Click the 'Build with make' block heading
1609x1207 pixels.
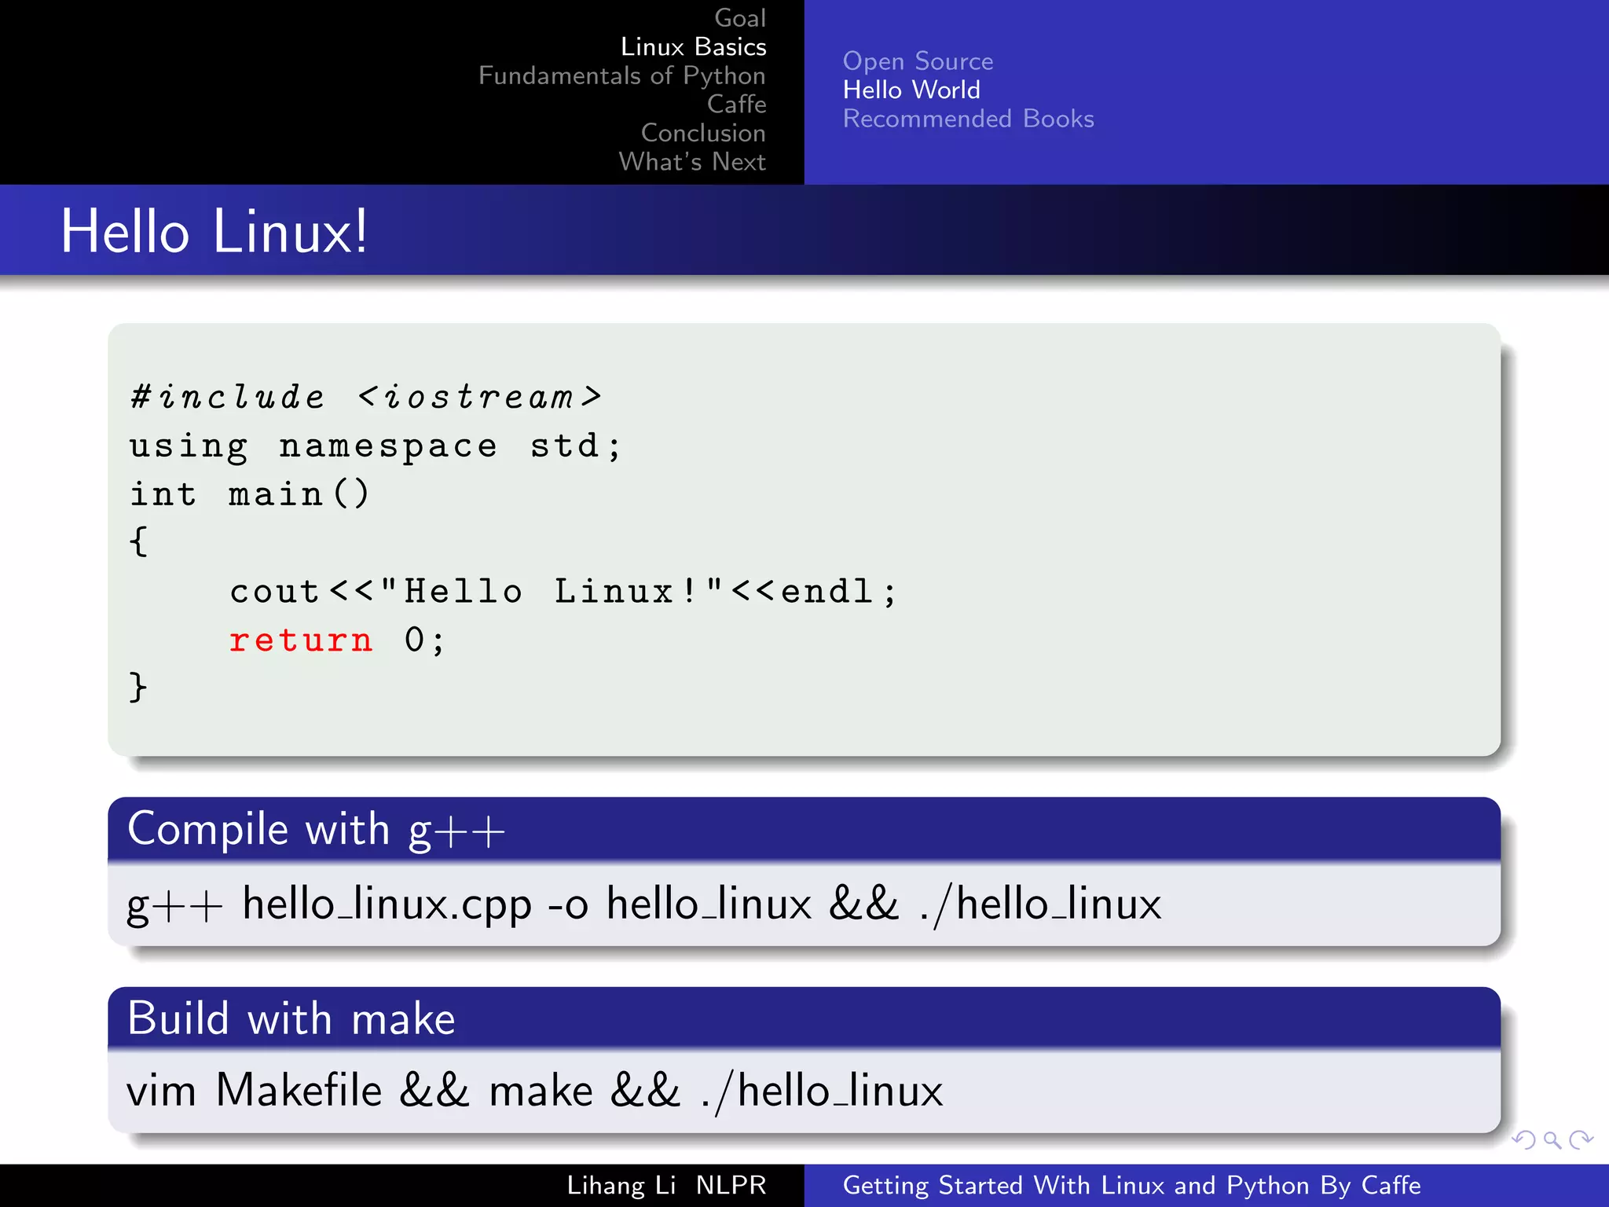click(291, 1018)
